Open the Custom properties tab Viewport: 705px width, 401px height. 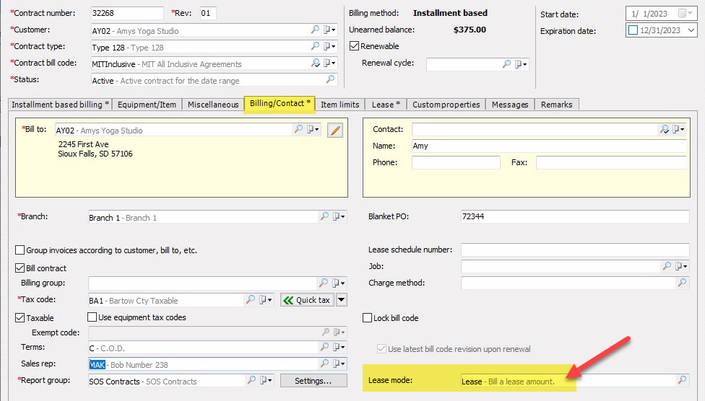[446, 105]
